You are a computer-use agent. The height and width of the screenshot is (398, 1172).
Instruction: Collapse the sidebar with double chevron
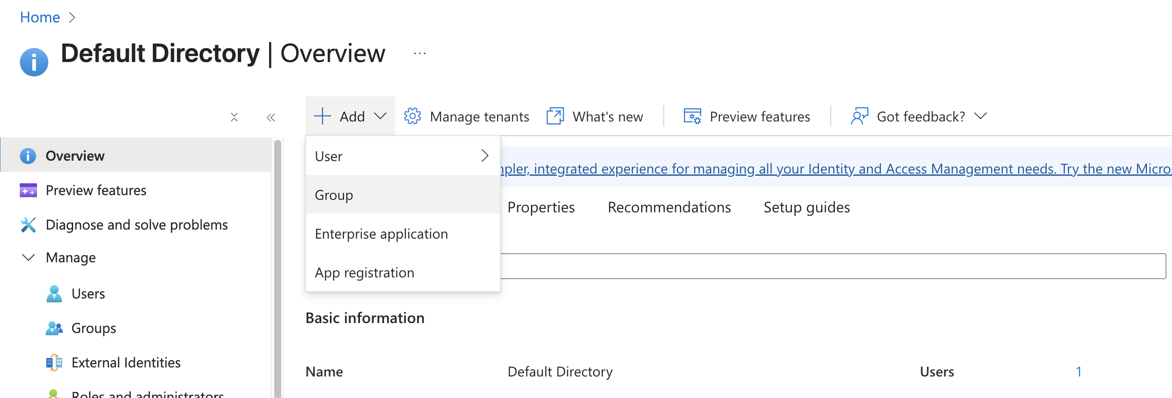point(271,118)
